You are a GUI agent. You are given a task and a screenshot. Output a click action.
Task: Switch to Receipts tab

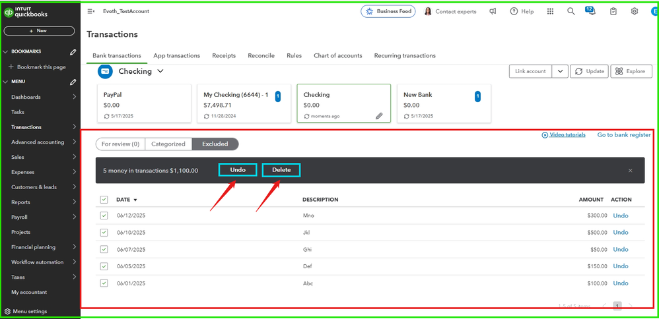point(224,55)
